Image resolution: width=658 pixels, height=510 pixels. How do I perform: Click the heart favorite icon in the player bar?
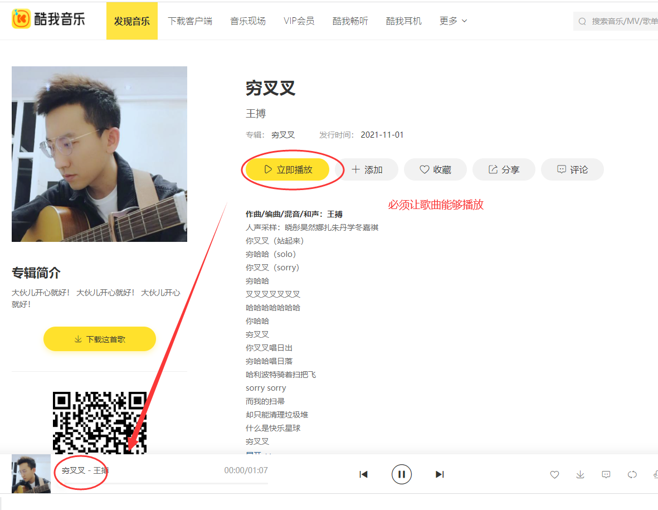[x=554, y=474]
